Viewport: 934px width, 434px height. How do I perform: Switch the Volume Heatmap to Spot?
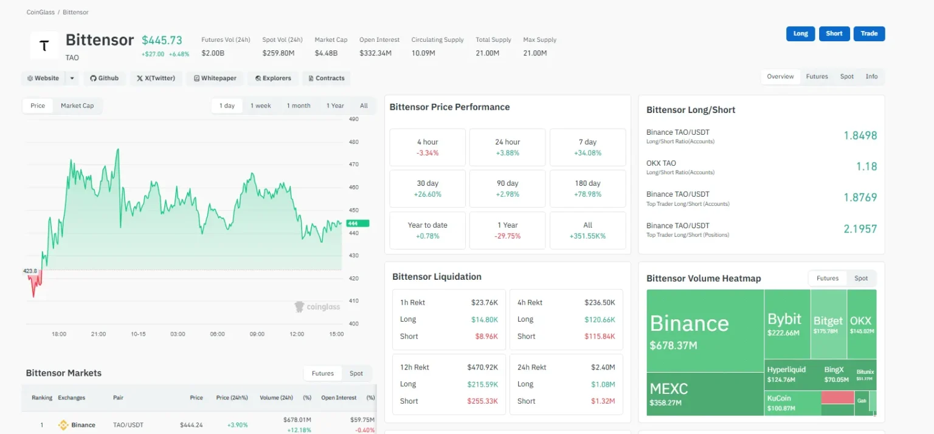click(861, 278)
